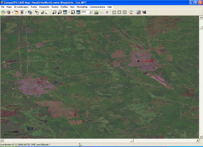Click the Open Route icon with the red arrow
The height and width of the screenshot is (147, 203).
(16, 12)
